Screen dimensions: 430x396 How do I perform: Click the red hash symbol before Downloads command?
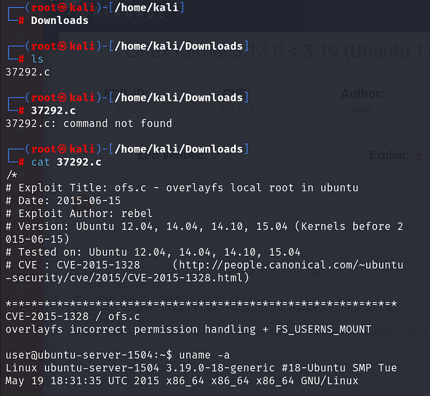click(x=21, y=20)
